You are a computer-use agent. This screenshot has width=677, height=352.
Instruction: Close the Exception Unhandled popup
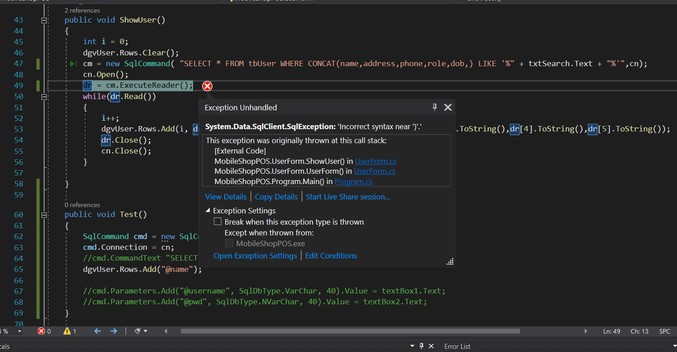pos(447,107)
